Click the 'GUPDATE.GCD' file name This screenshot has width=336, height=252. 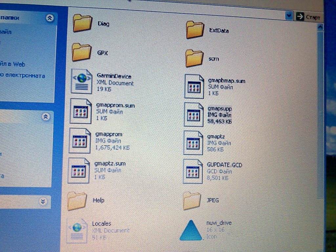click(x=224, y=165)
